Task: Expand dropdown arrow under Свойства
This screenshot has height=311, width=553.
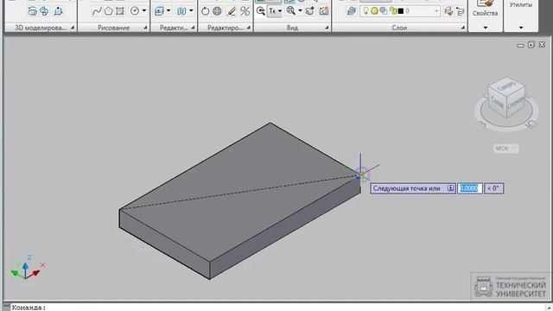Action: coord(486,28)
